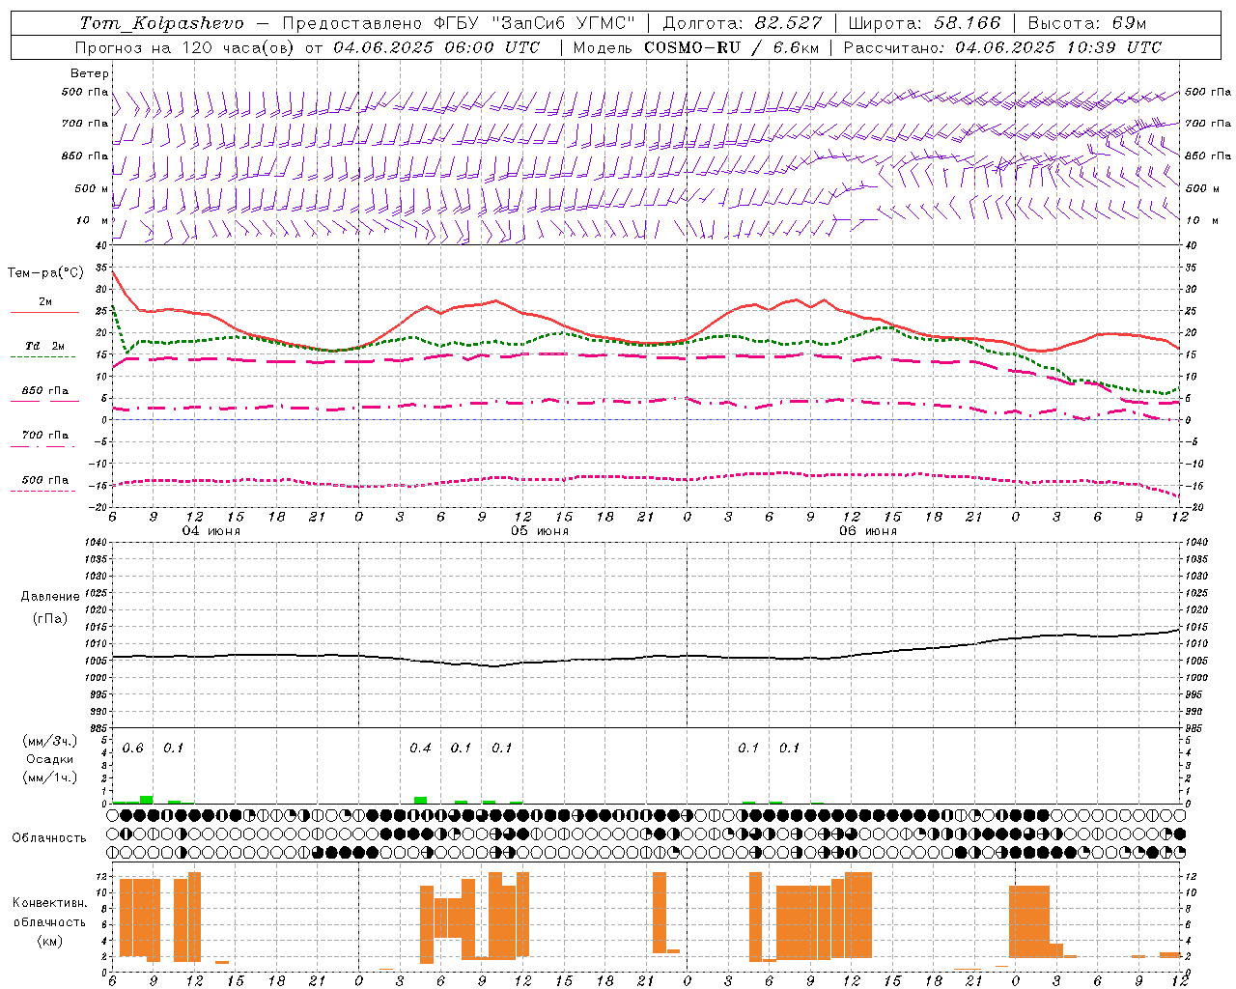Click the green dashed Td 2м legend line
Screen dimensions: 1236x989
tap(43, 356)
